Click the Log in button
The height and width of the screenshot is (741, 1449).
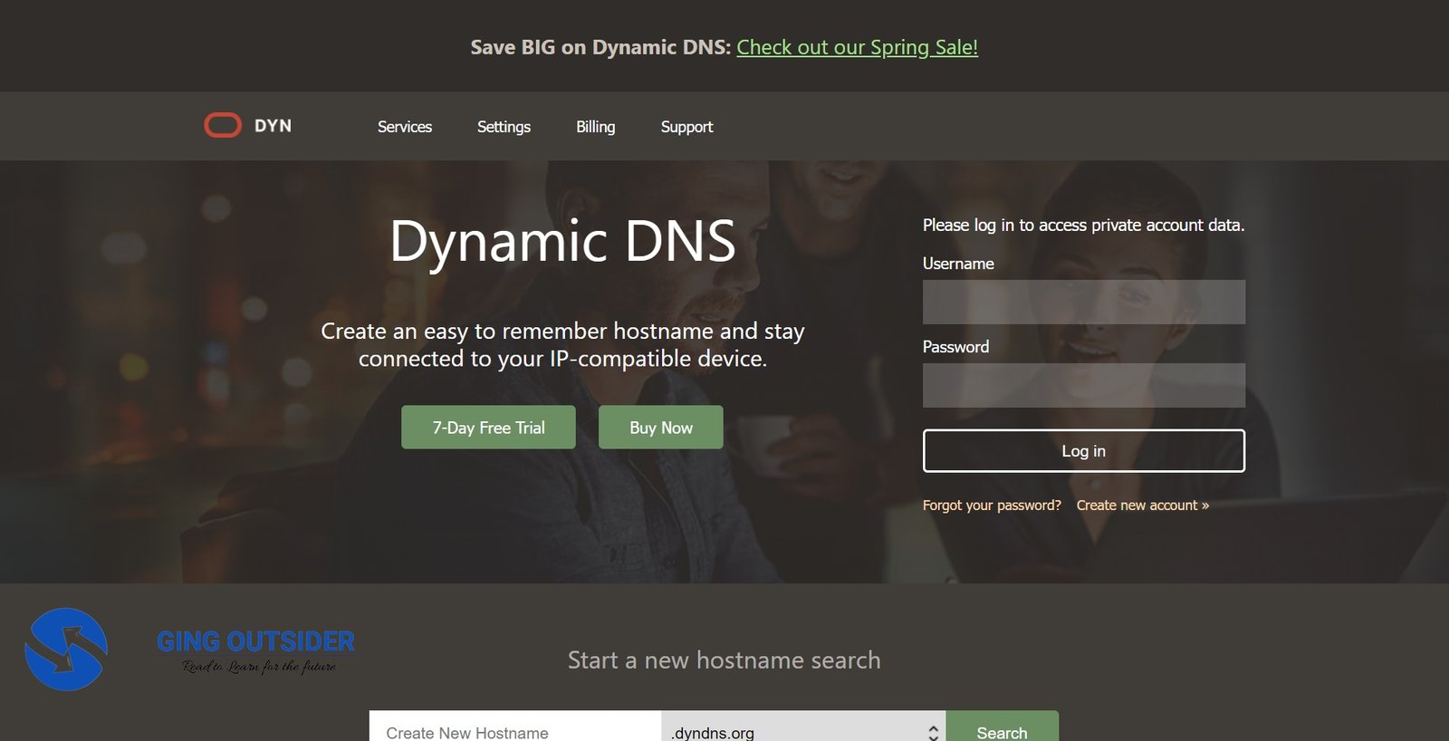click(x=1084, y=450)
